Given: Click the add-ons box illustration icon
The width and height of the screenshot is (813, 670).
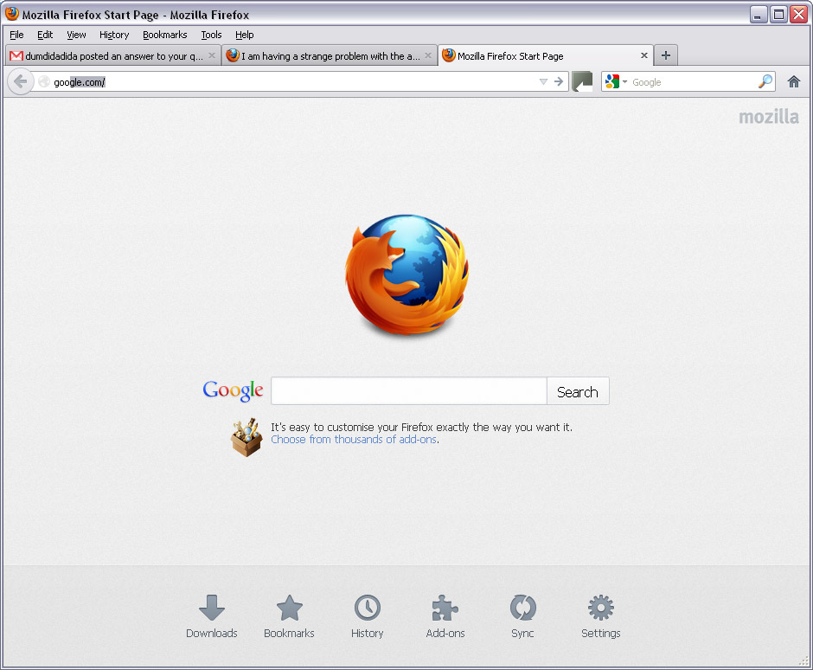Looking at the screenshot, I should click(x=246, y=437).
